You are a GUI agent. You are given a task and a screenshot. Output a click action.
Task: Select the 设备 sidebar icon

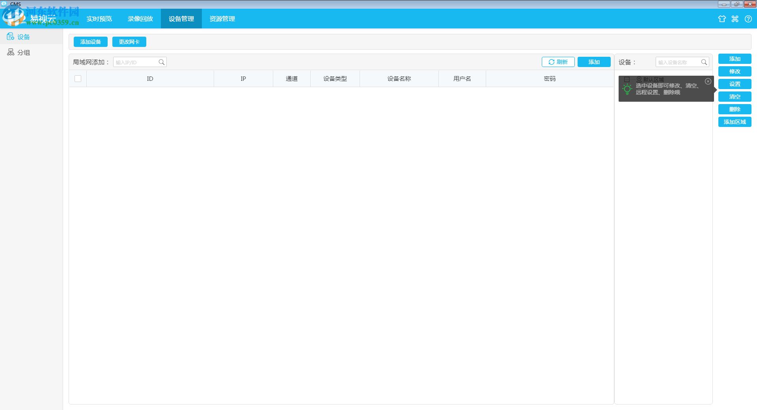(11, 37)
